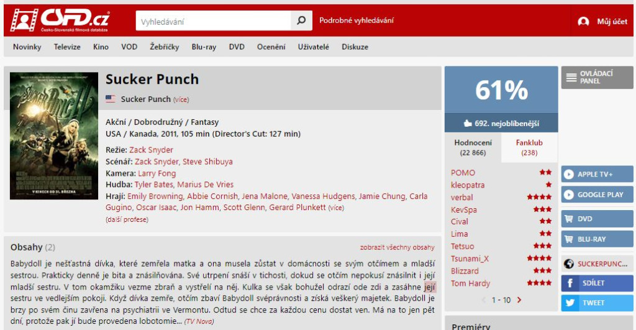
Task: Click the US flag icon
Action: pos(111,99)
